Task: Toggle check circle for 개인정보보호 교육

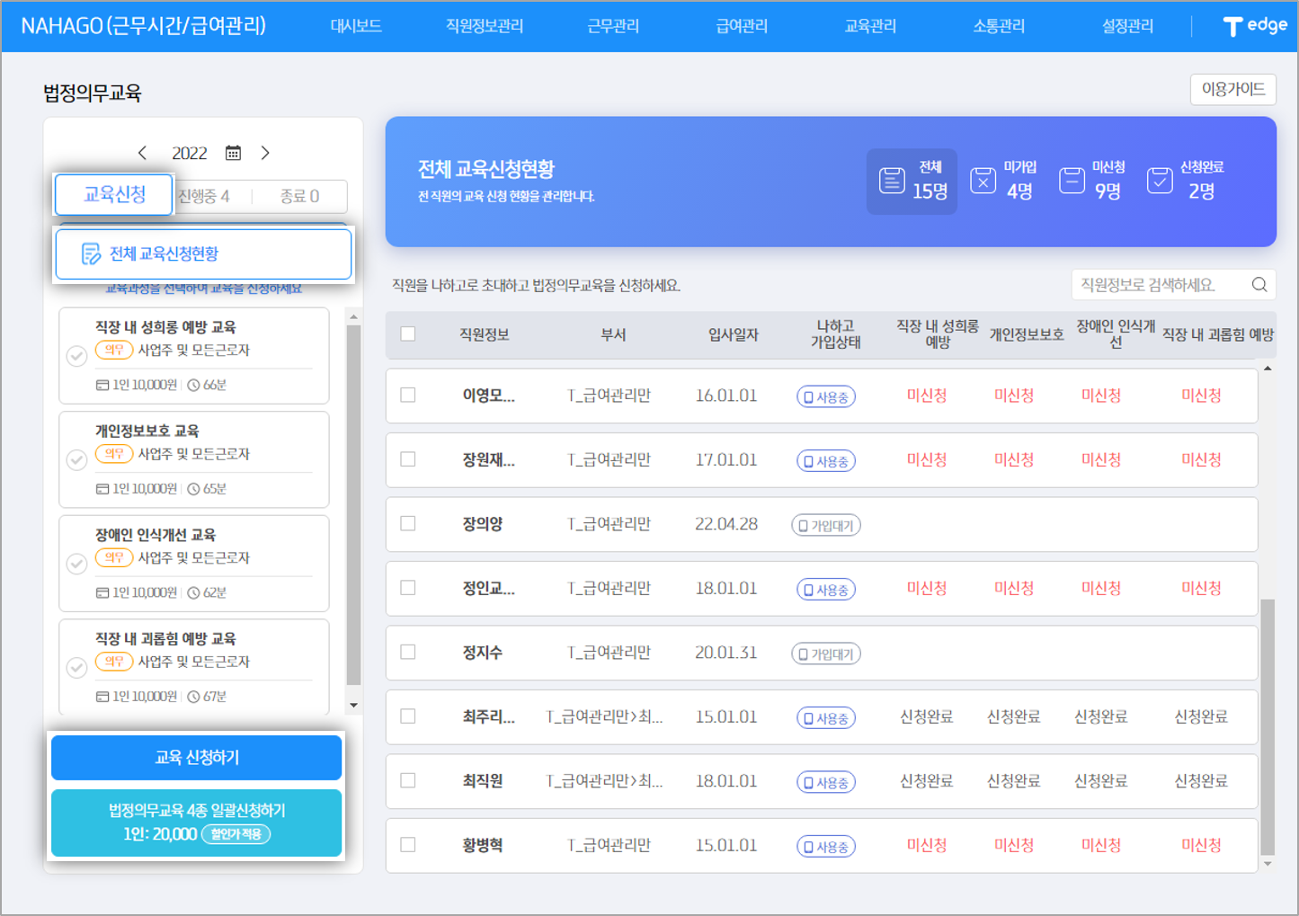Action: (x=77, y=460)
